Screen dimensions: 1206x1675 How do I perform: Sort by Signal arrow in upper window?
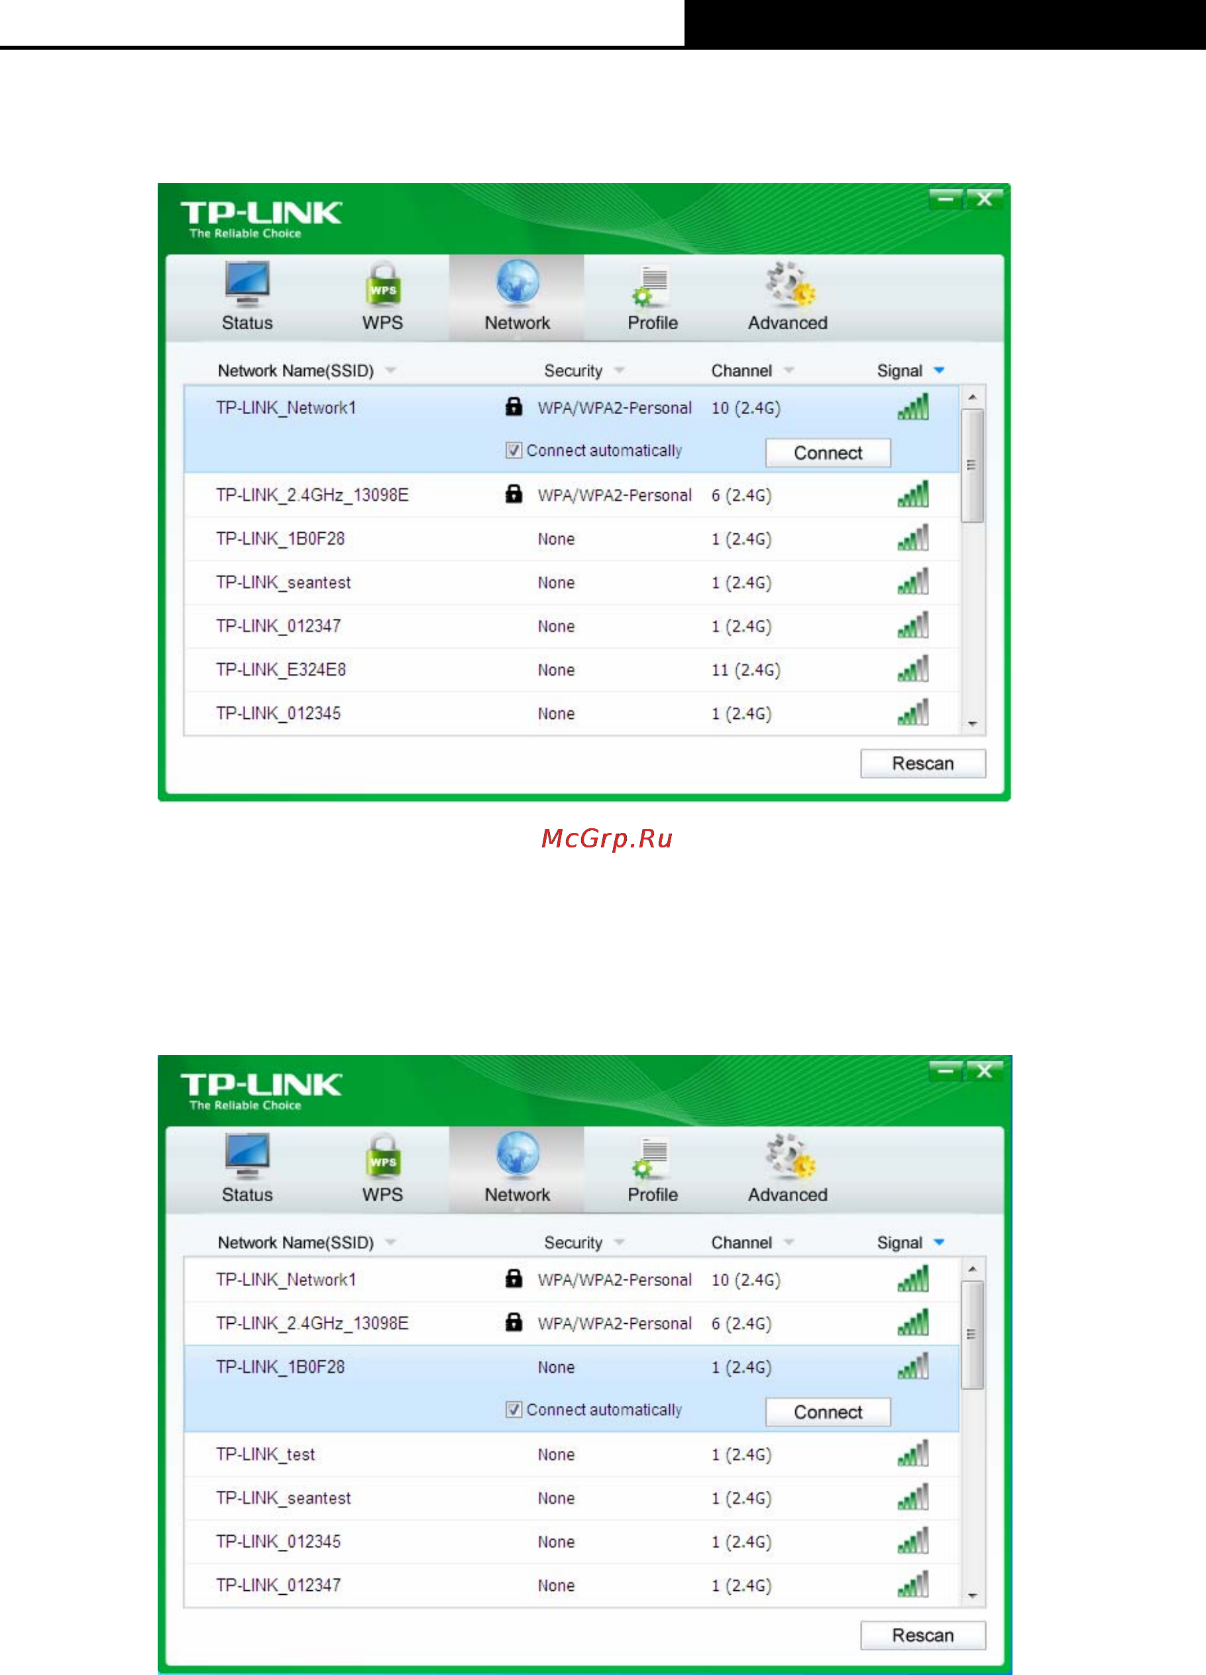coord(939,370)
